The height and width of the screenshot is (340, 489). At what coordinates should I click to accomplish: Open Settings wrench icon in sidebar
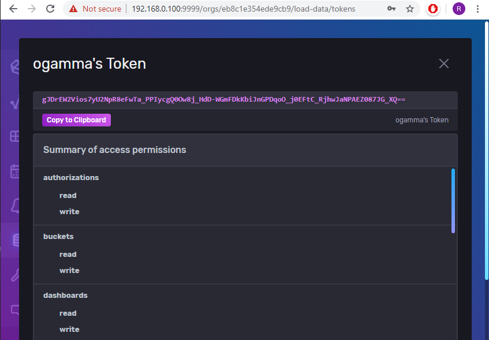14,275
